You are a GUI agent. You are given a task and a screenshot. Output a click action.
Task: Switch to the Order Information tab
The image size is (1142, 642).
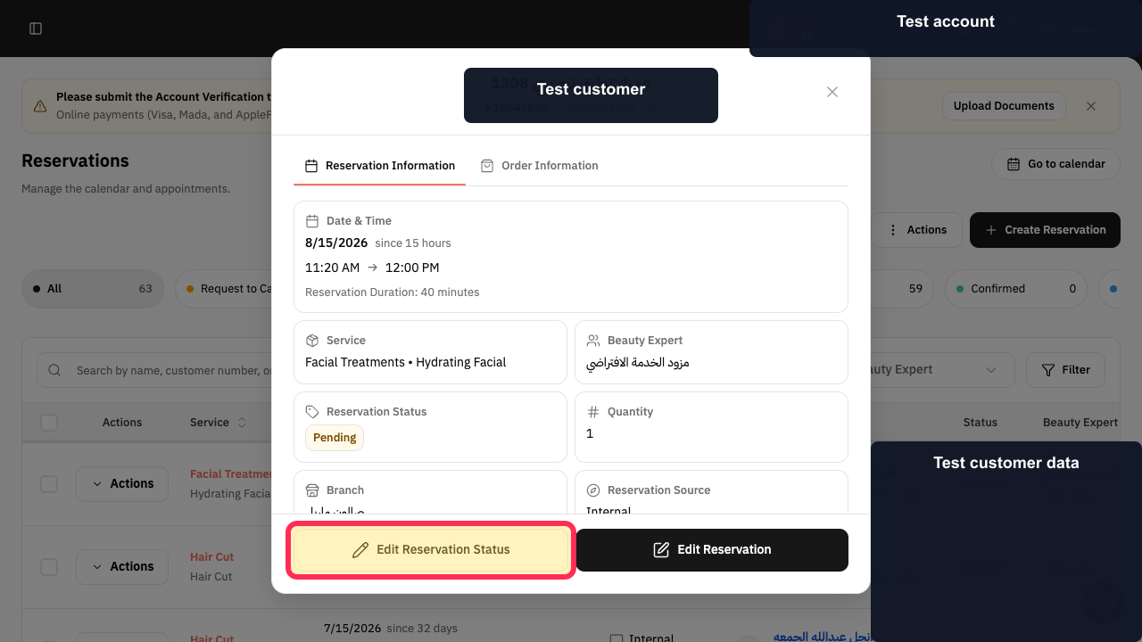click(540, 166)
